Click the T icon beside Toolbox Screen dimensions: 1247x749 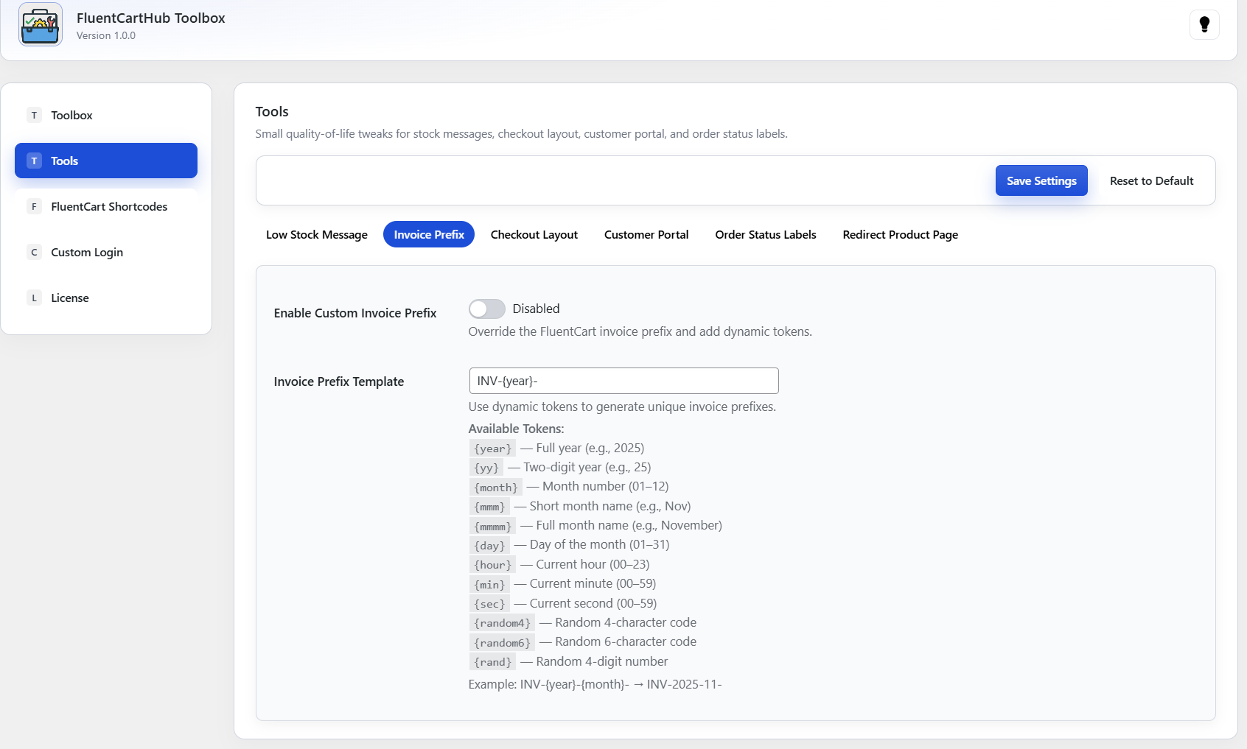click(x=34, y=116)
